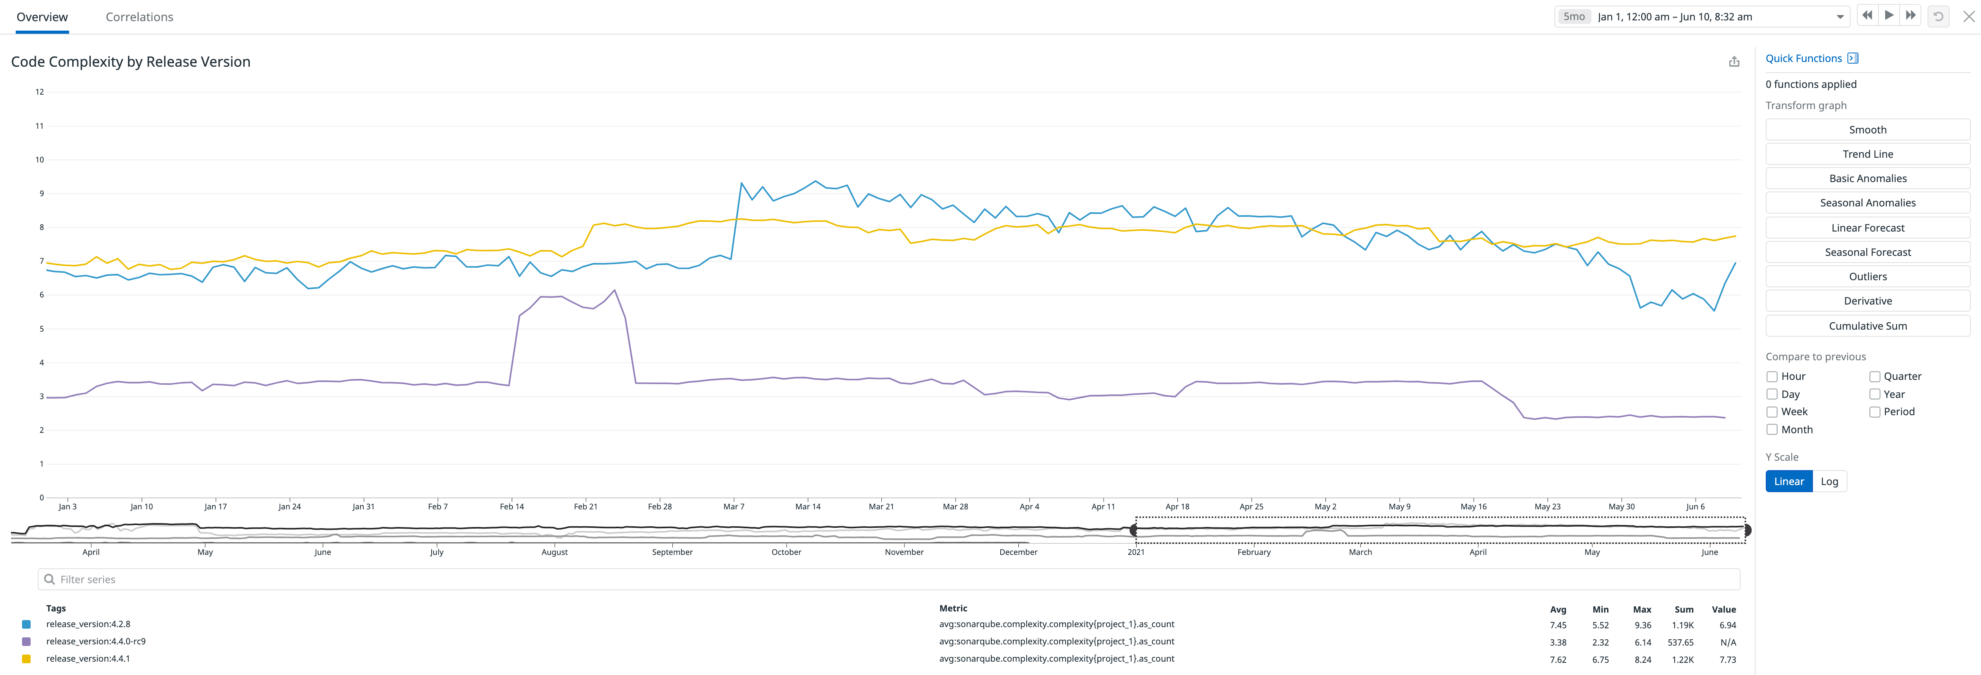Check the Year comparison option
Screen dimensions: 1981x675
pyautogui.click(x=1874, y=394)
